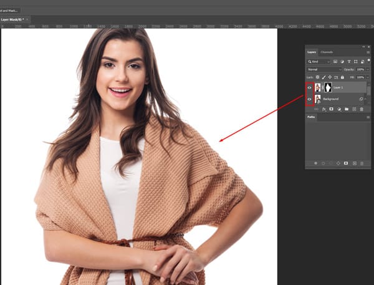The width and height of the screenshot is (374, 285).
Task: Load path as a selection
Action: pyautogui.click(x=330, y=163)
